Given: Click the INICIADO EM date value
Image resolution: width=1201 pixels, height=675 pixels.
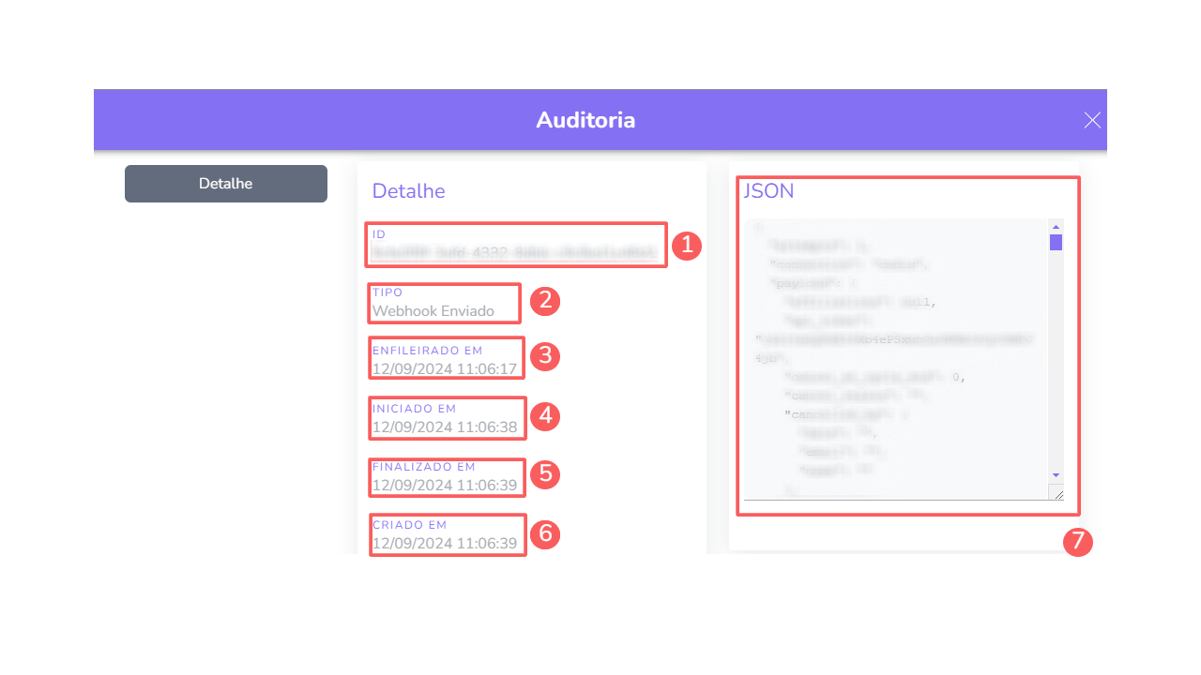Looking at the screenshot, I should pyautogui.click(x=445, y=426).
